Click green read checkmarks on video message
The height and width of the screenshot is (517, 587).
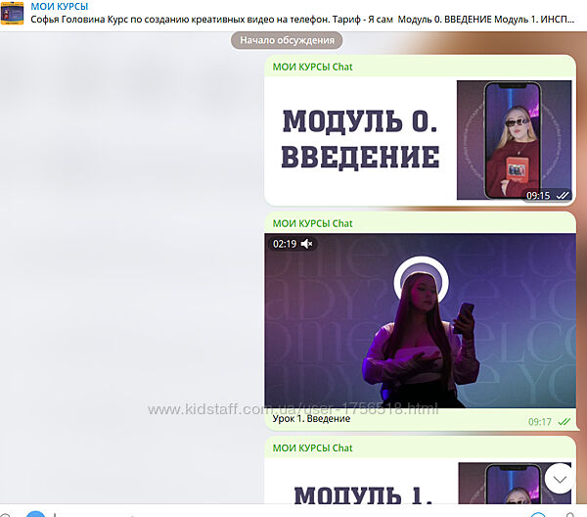564,422
